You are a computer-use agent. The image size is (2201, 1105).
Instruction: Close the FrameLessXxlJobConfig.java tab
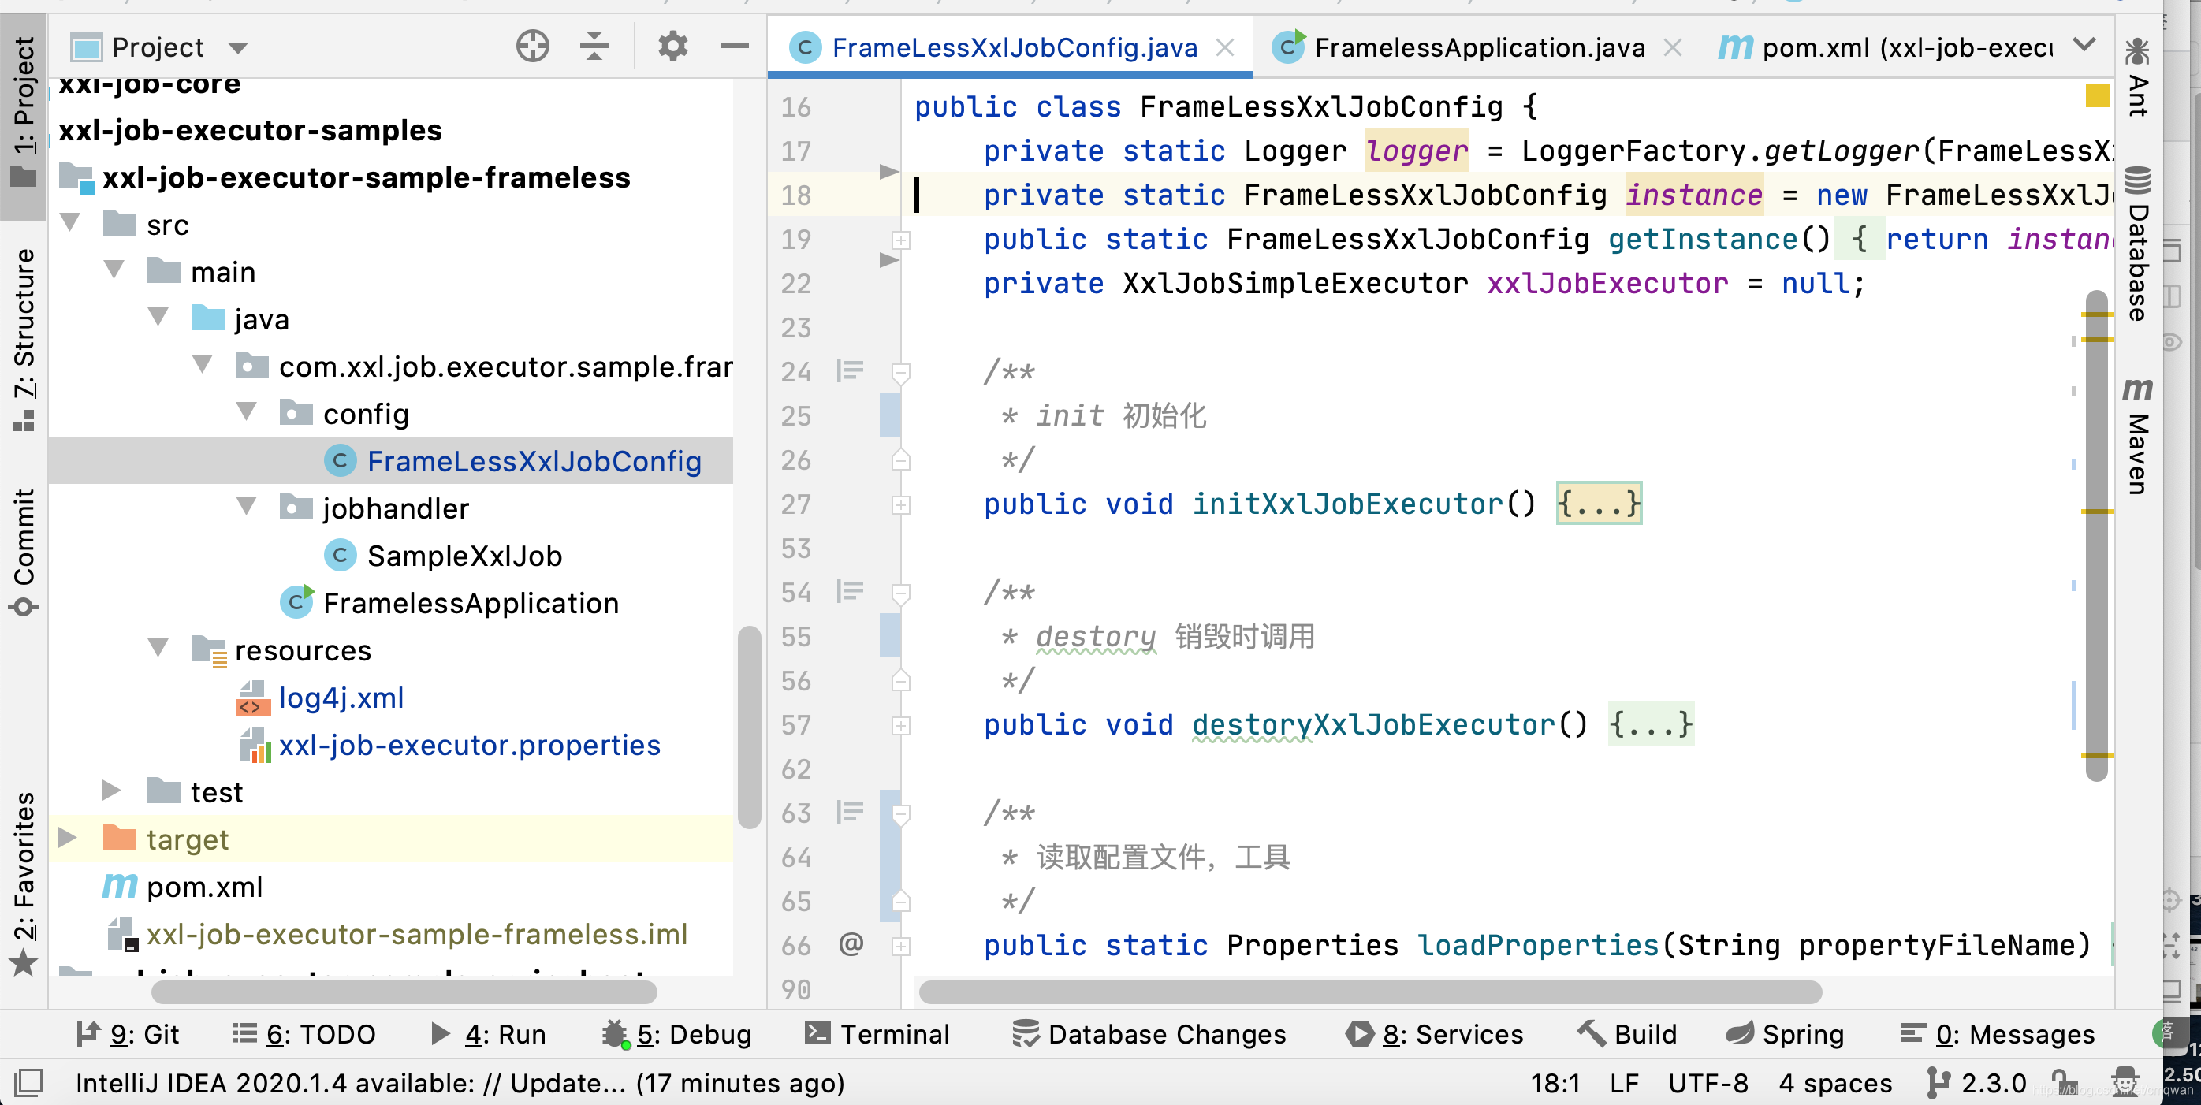point(1225,48)
